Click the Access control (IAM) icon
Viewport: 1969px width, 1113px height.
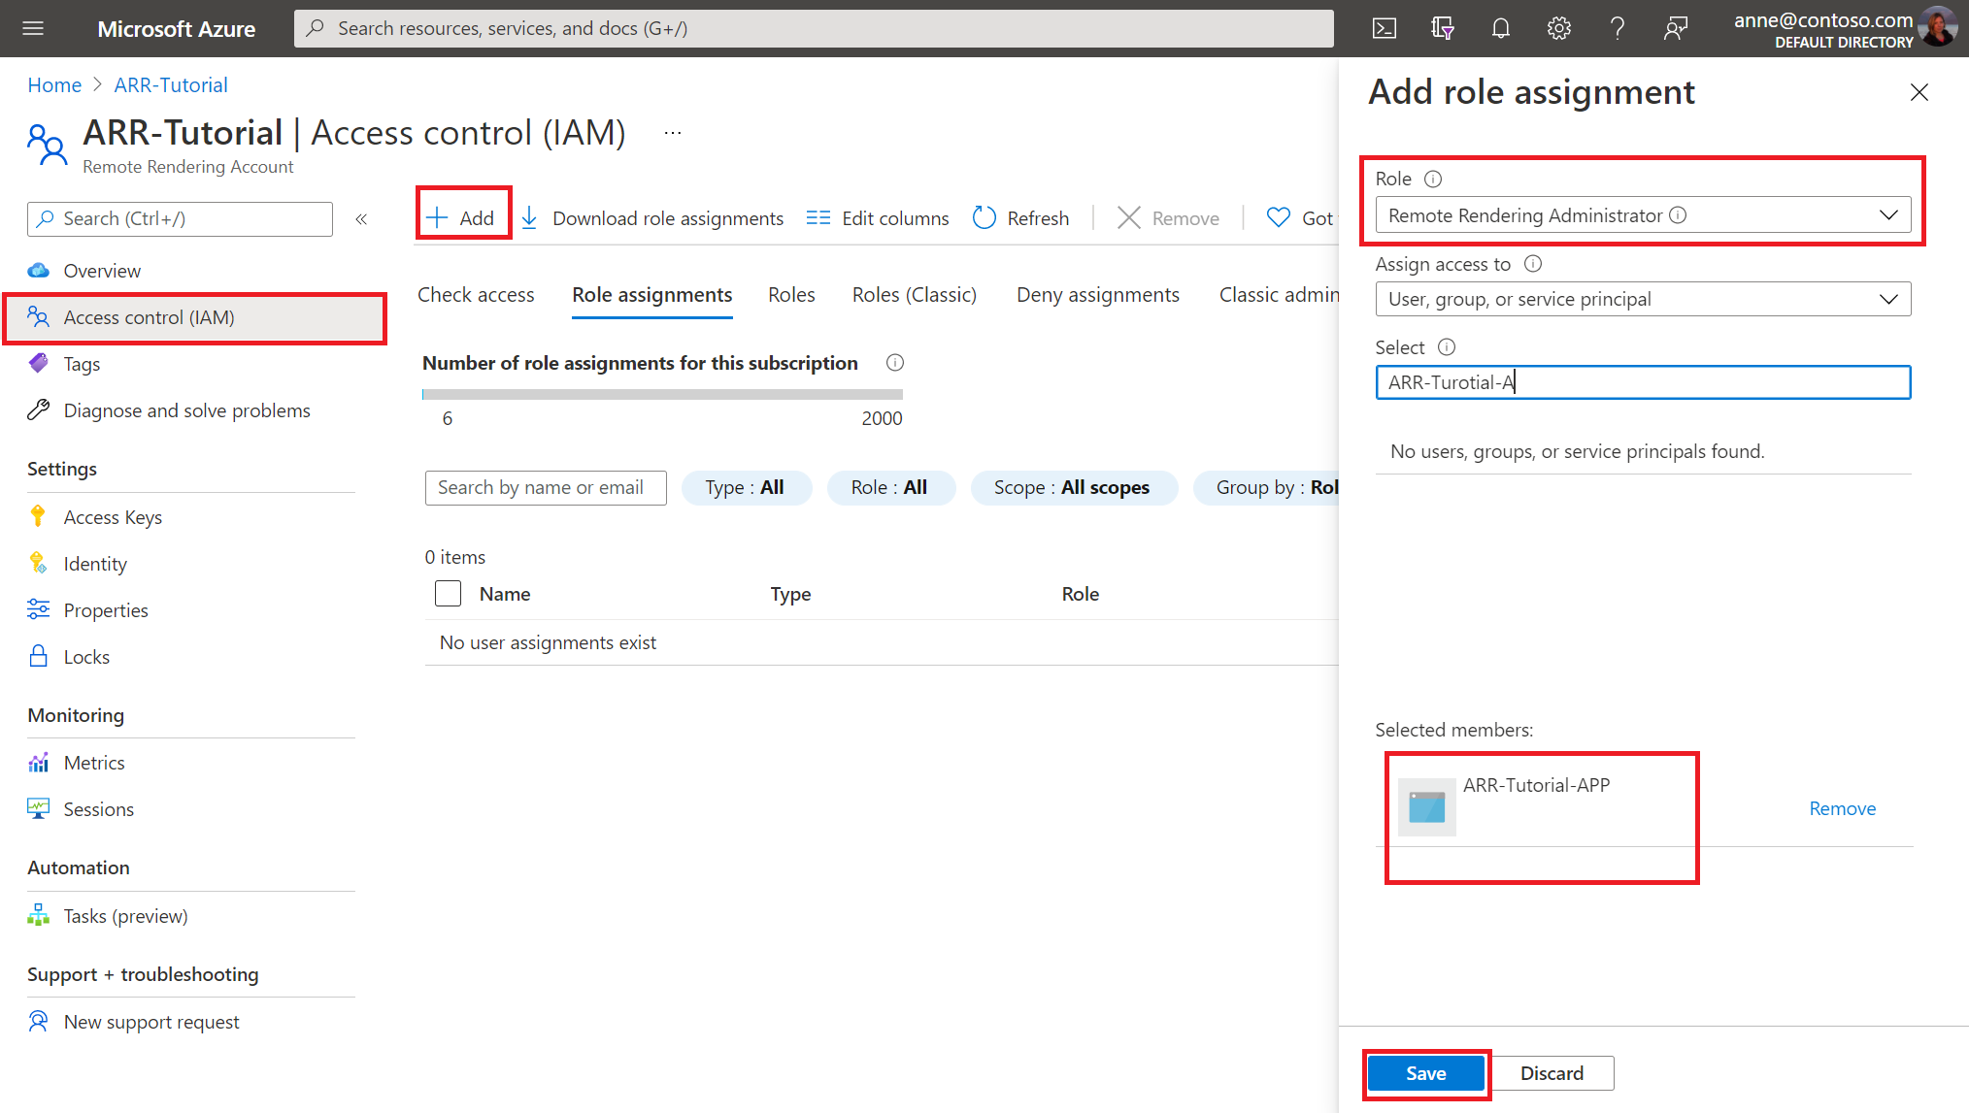coord(41,316)
